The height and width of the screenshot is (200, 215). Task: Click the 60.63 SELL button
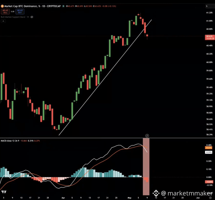tap(5, 11)
